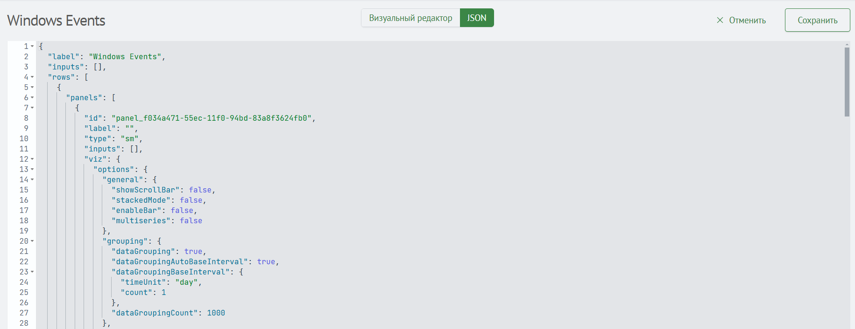The height and width of the screenshot is (329, 855).
Task: Collapse "dataGroupingBaseInterval" fold on line 23
Action: point(32,272)
